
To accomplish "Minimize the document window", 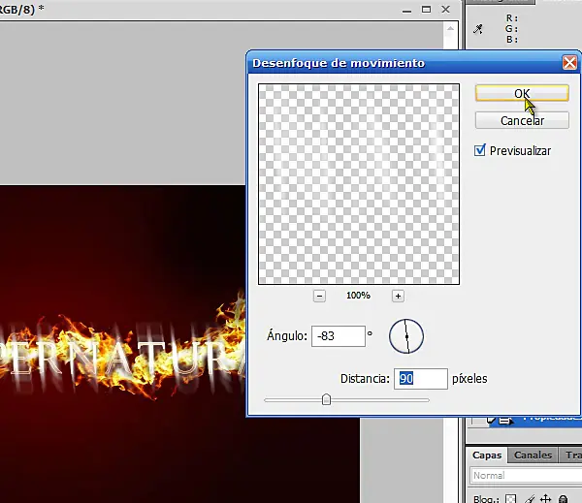I will coord(406,10).
